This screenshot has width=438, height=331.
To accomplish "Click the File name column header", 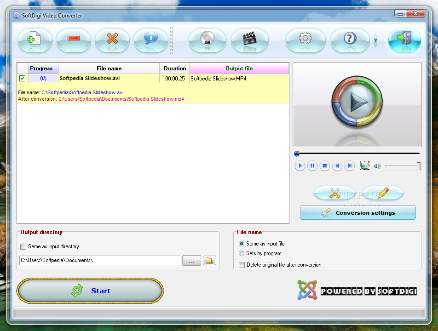I will [x=109, y=68].
